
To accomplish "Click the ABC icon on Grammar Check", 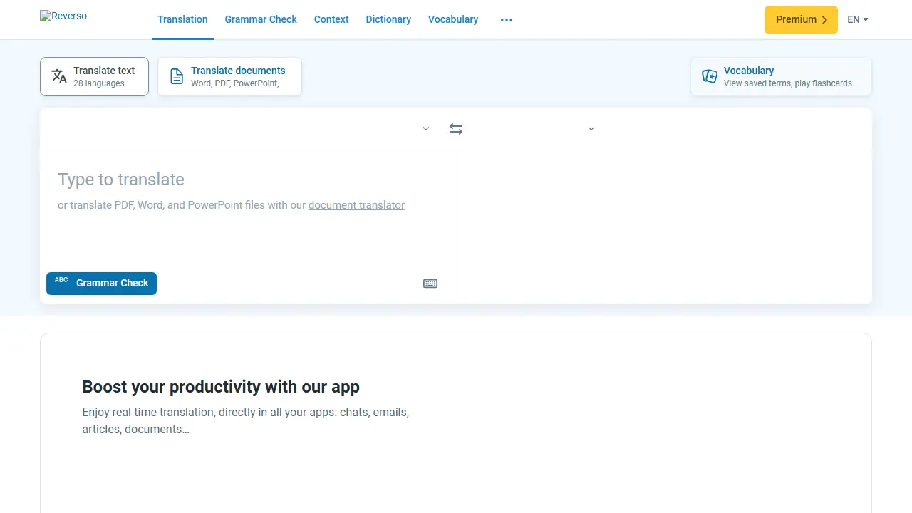I will (61, 280).
